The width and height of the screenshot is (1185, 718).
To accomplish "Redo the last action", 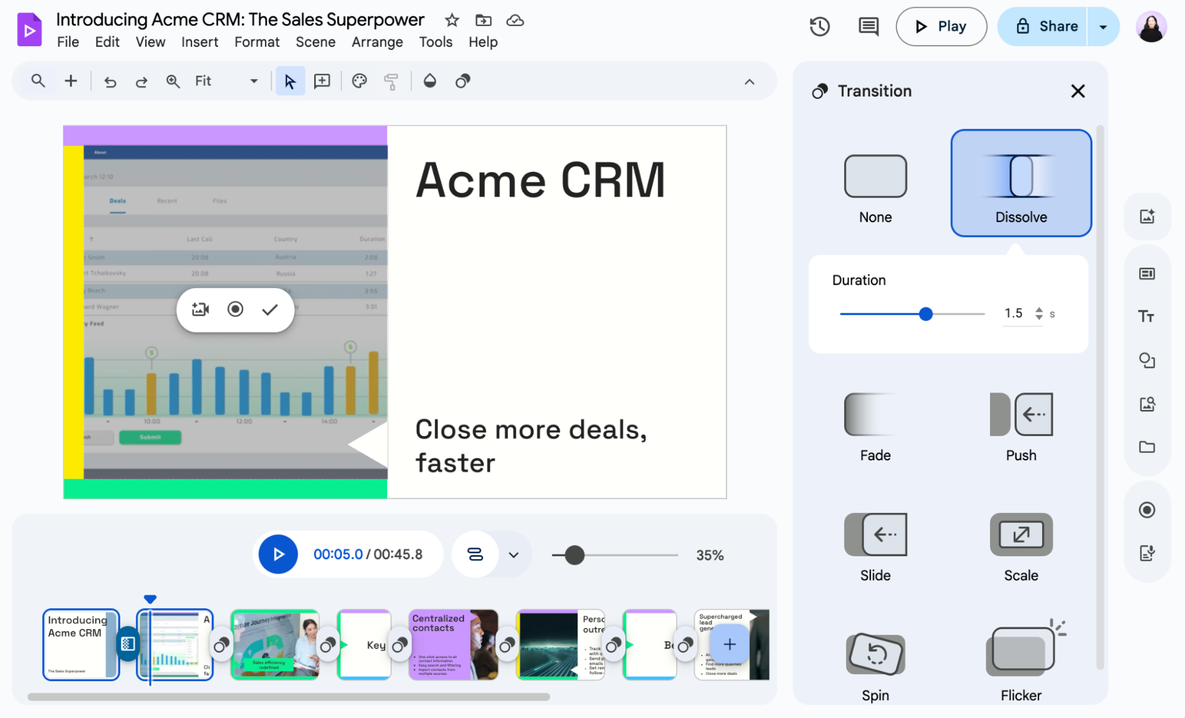I will (x=141, y=81).
